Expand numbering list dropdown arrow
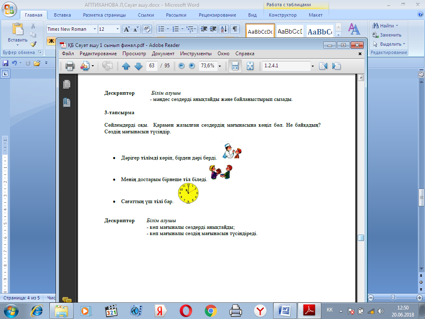Screen dimensions: 425x319 tap(182, 29)
